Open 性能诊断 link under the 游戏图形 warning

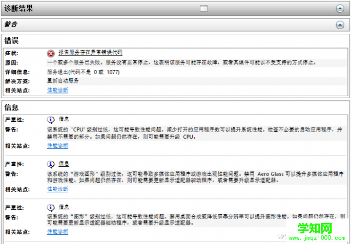pyautogui.click(x=57, y=189)
